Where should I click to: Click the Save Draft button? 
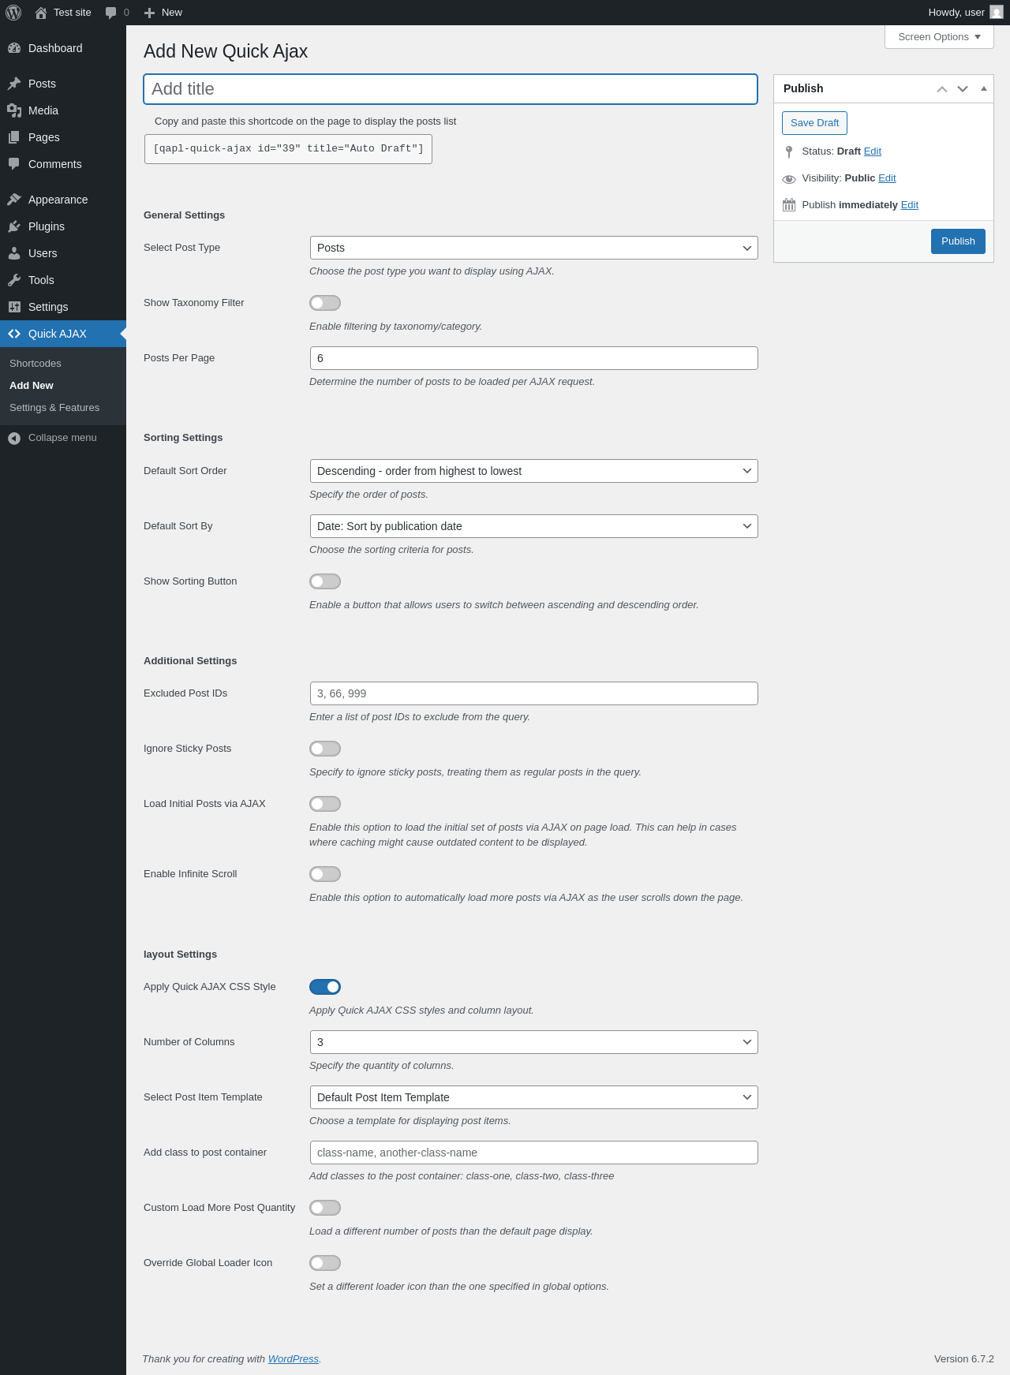coord(814,123)
